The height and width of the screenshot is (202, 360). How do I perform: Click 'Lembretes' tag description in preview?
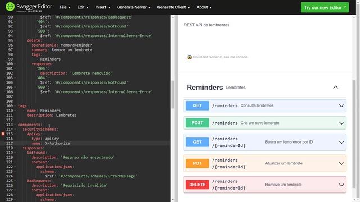pos(236,88)
